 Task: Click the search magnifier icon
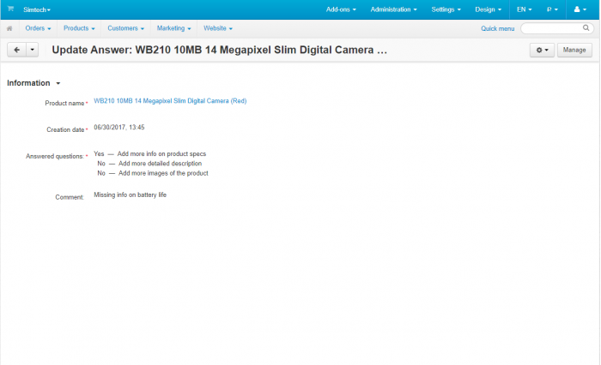click(586, 28)
